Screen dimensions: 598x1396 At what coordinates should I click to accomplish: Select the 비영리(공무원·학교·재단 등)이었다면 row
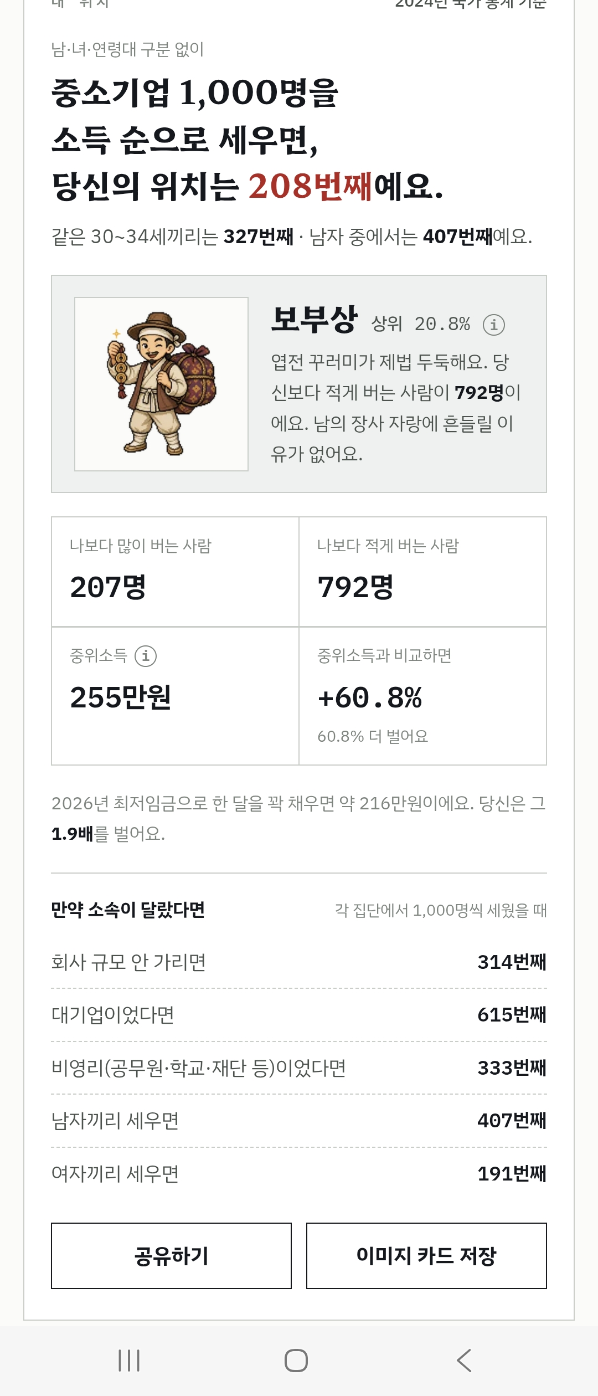click(299, 1067)
